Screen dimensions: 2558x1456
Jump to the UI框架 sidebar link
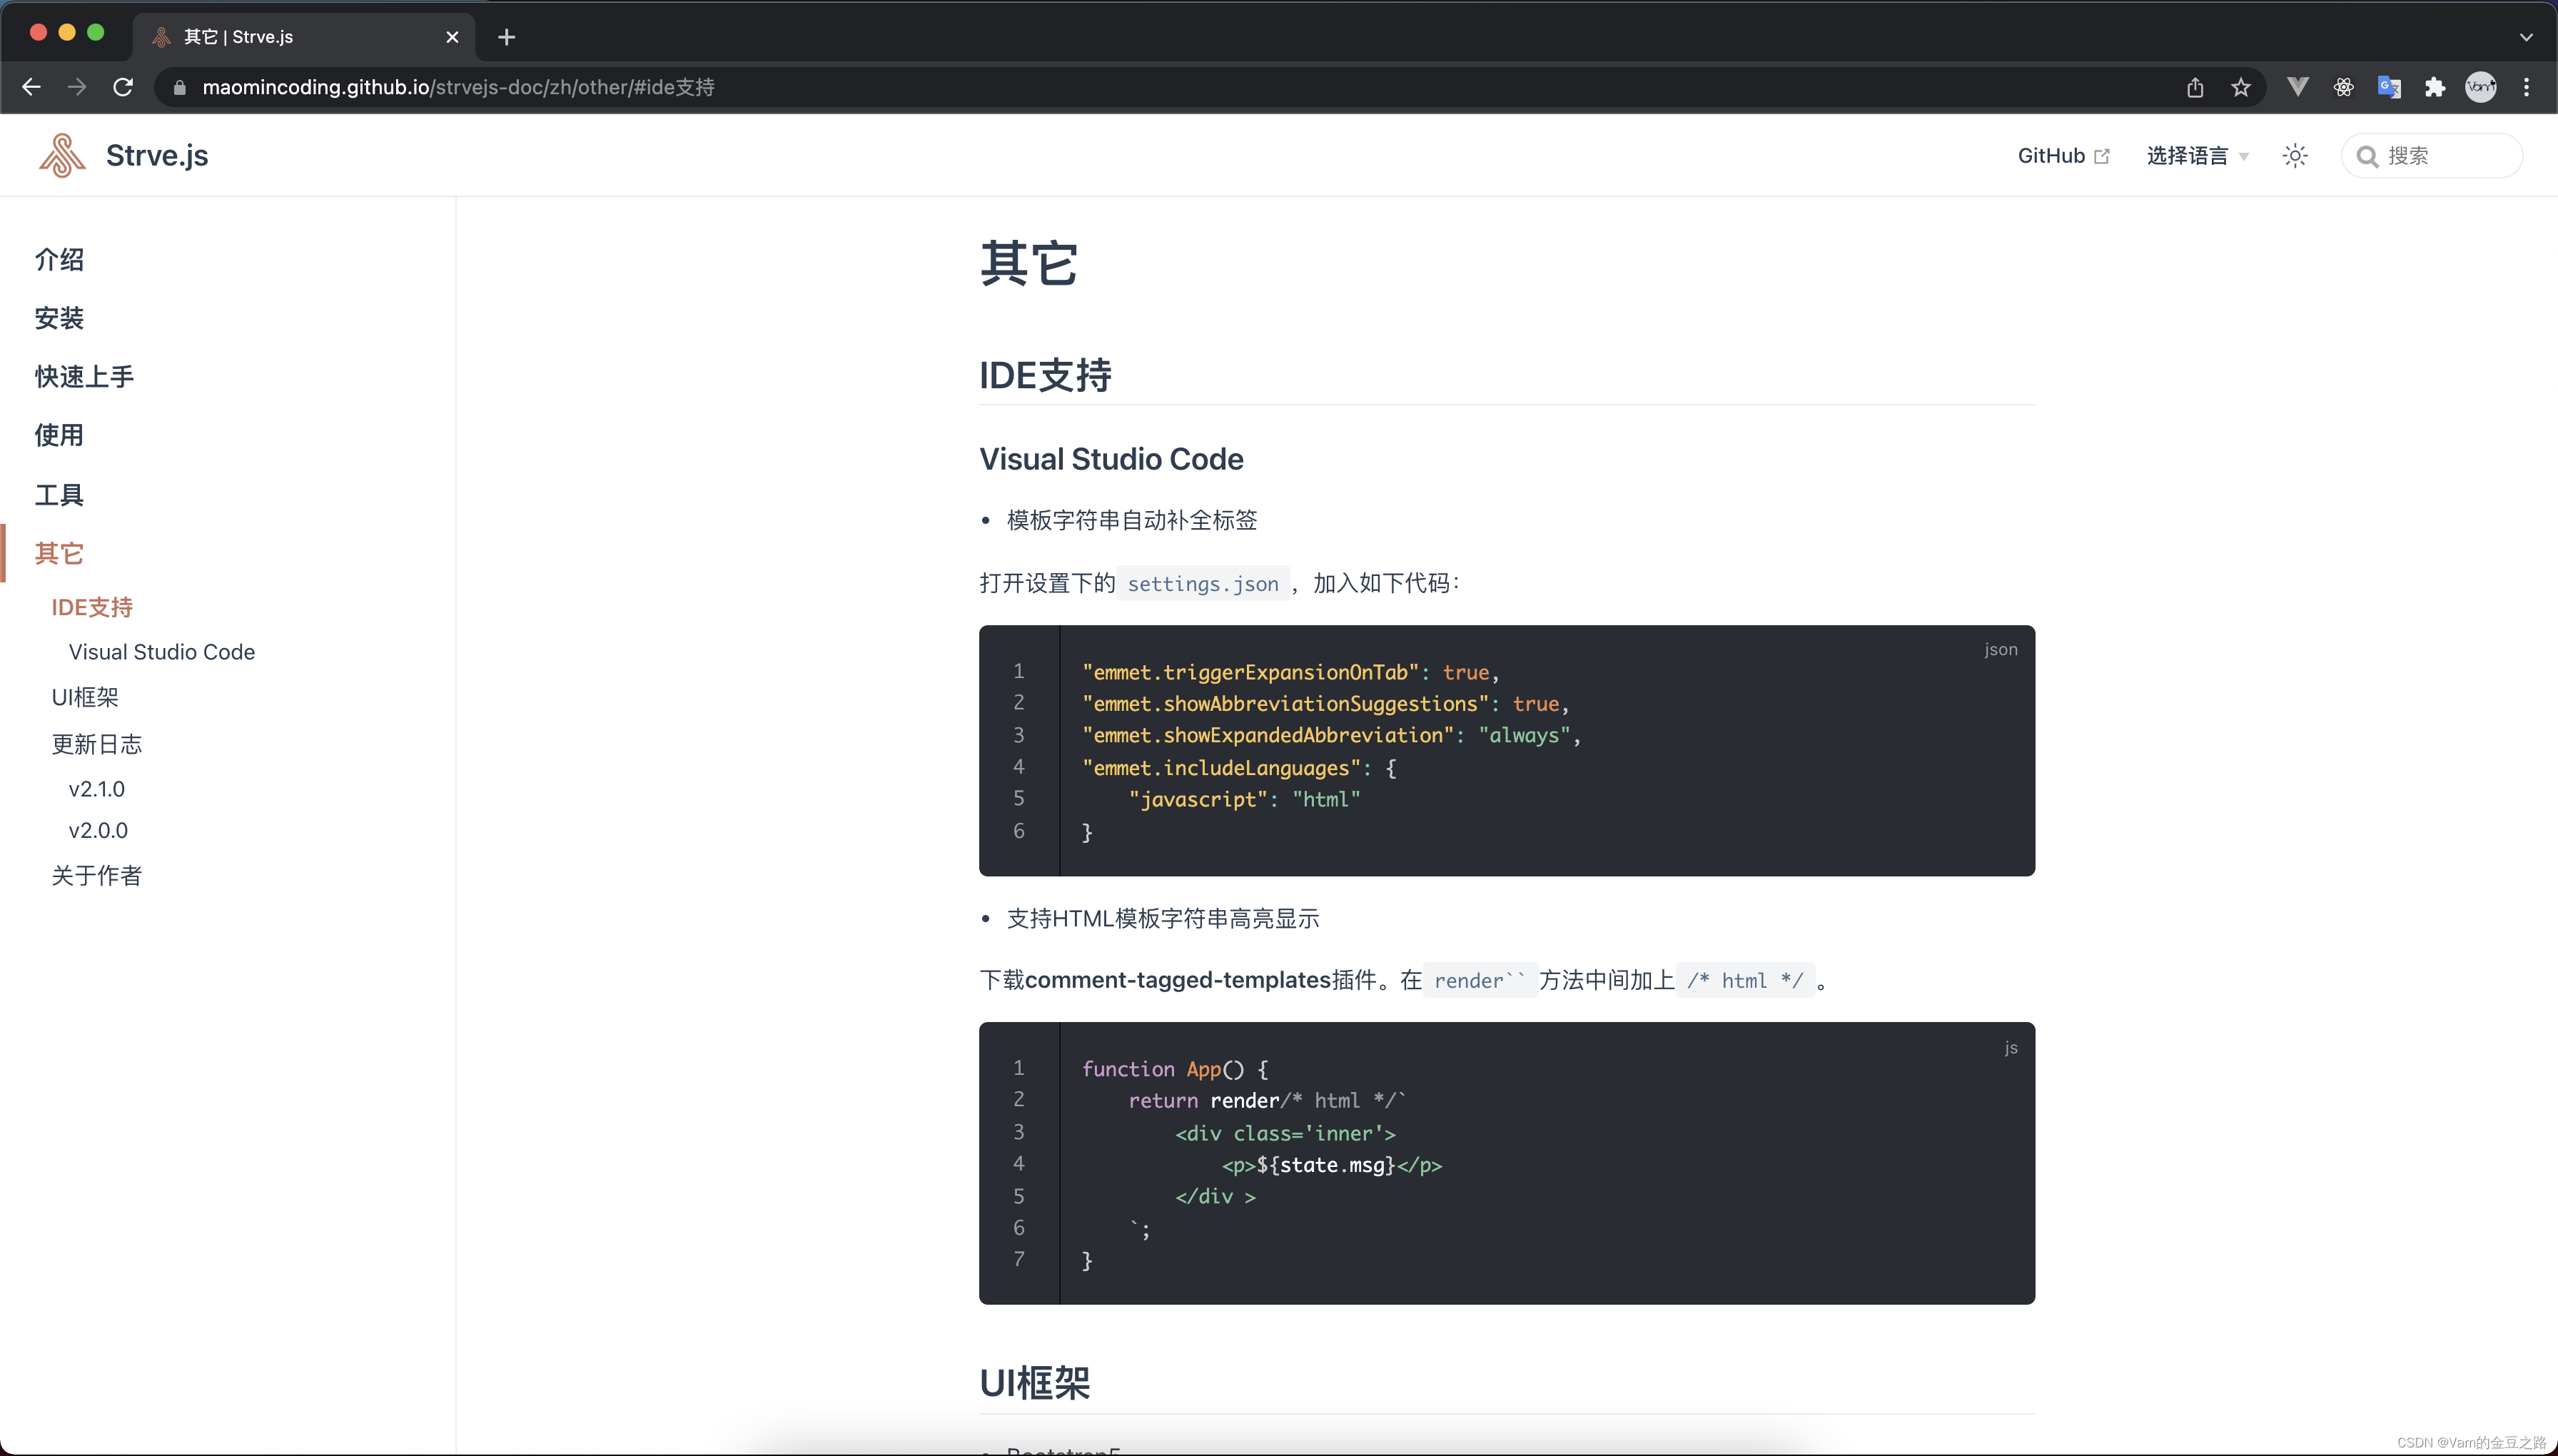click(x=85, y=697)
